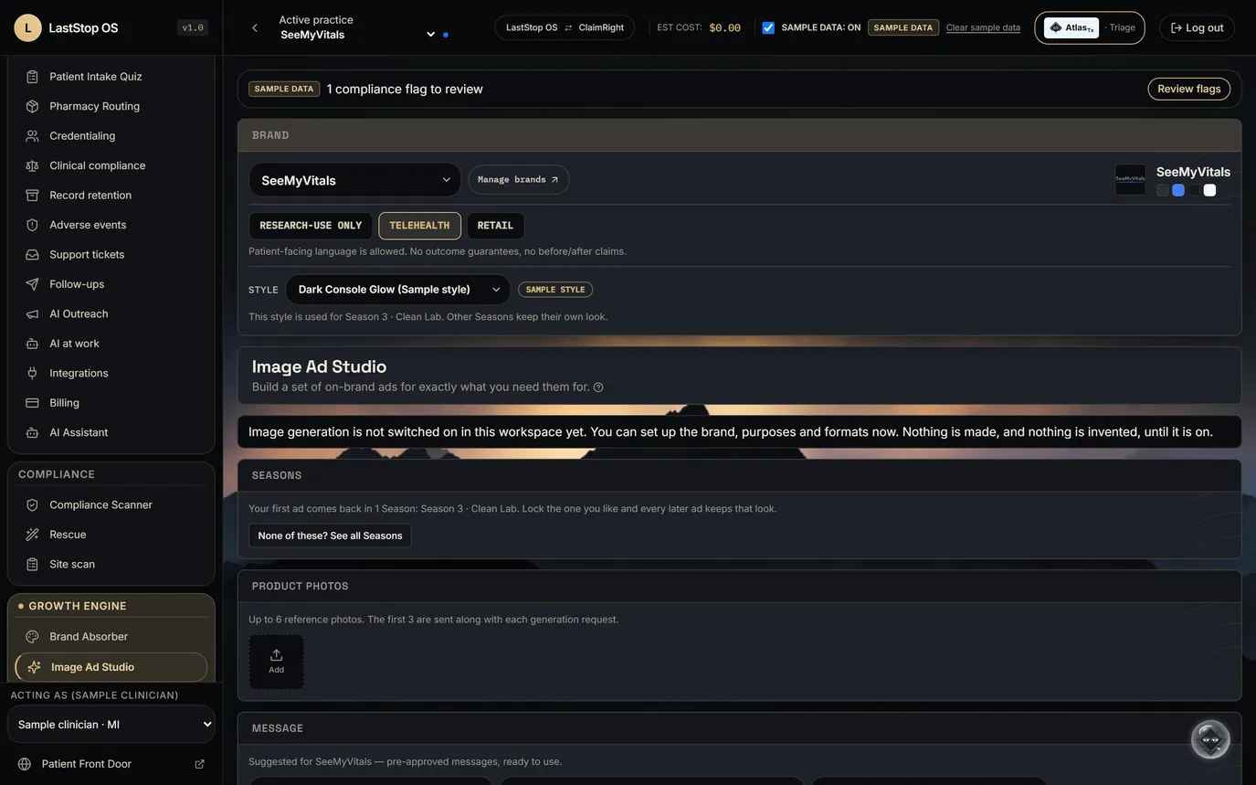The width and height of the screenshot is (1256, 785).
Task: Click the AI Outreach robot icon
Action: tap(32, 314)
